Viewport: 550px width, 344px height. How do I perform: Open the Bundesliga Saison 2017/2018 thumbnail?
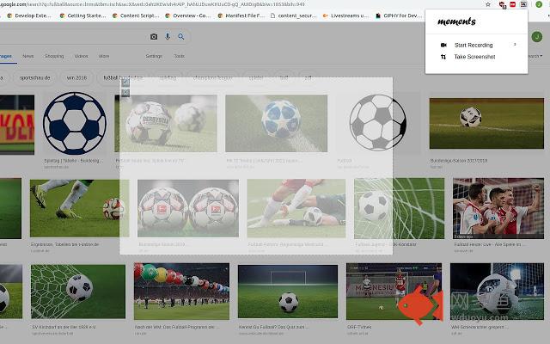click(486, 124)
